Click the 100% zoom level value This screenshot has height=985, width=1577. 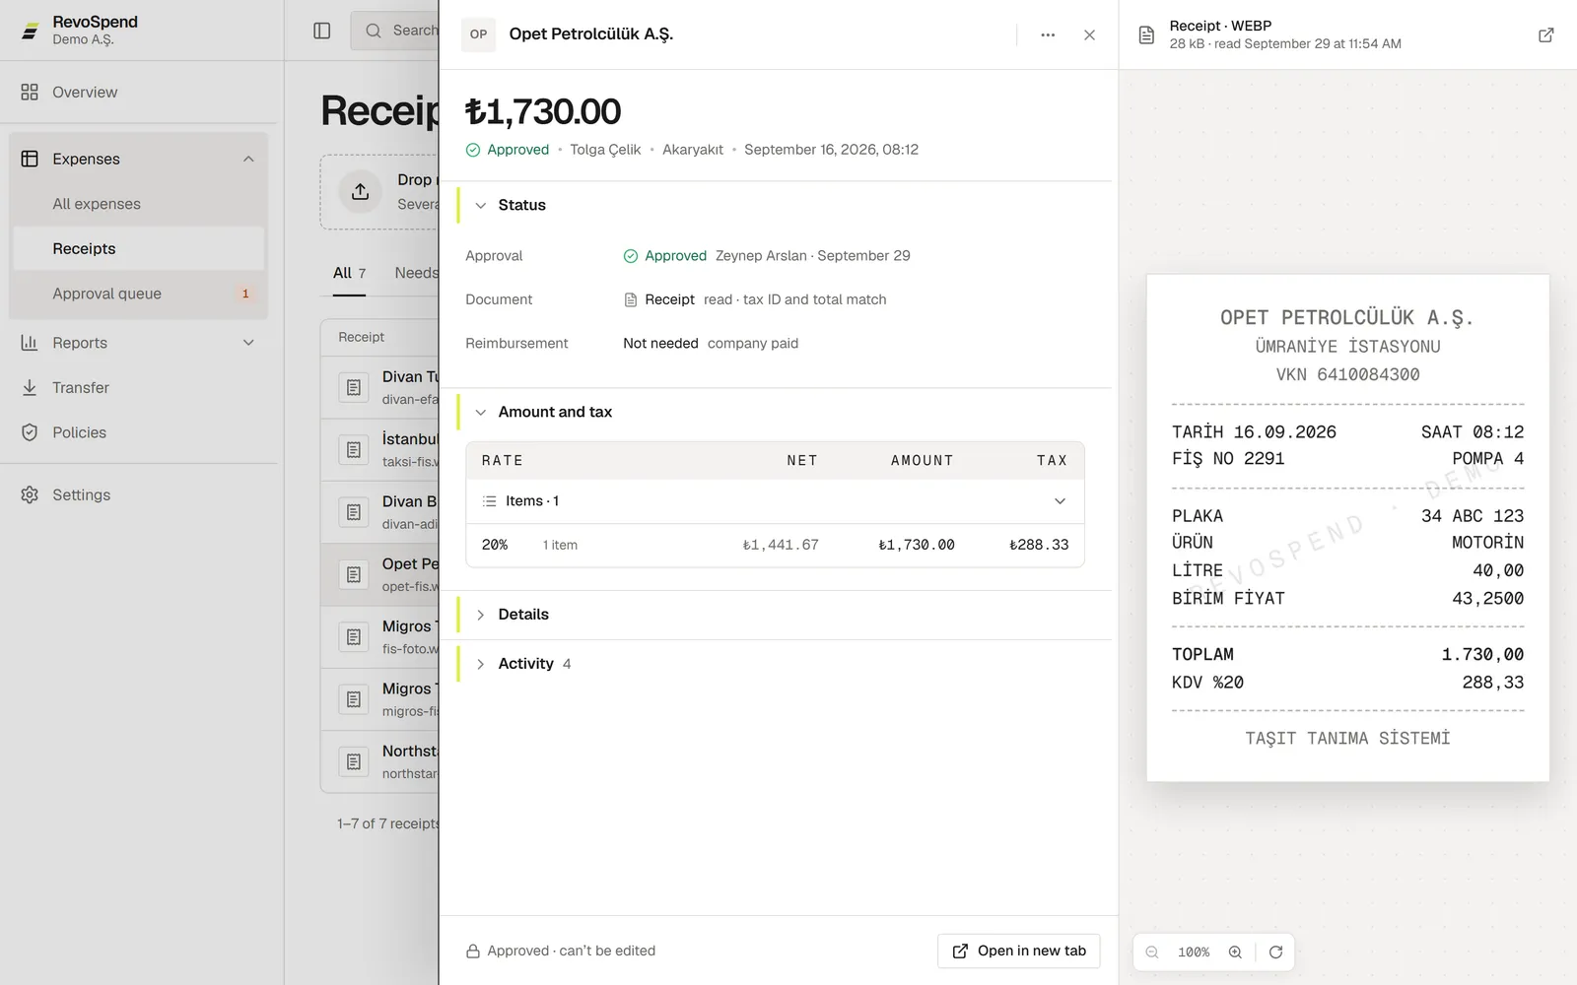(x=1194, y=952)
